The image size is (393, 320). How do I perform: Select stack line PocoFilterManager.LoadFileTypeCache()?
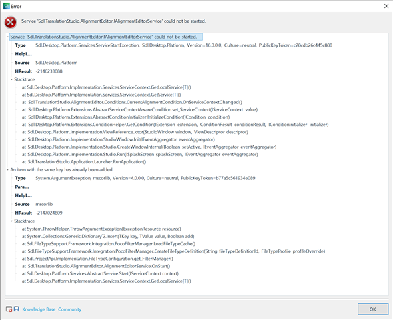pyautogui.click(x=109, y=243)
